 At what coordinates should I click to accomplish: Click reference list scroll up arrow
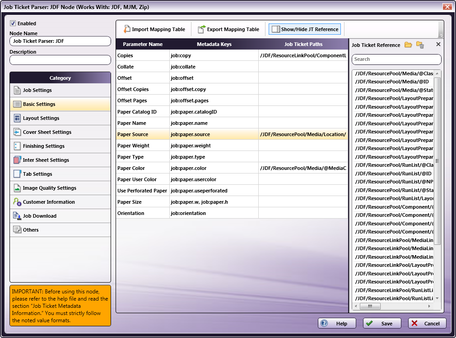pyautogui.click(x=437, y=73)
